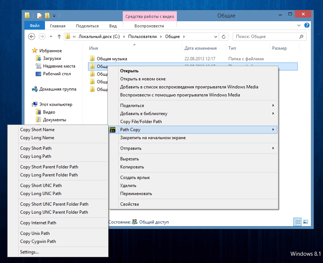Open the address bar history dropdown
This screenshot has width=323, height=263.
click(x=216, y=37)
